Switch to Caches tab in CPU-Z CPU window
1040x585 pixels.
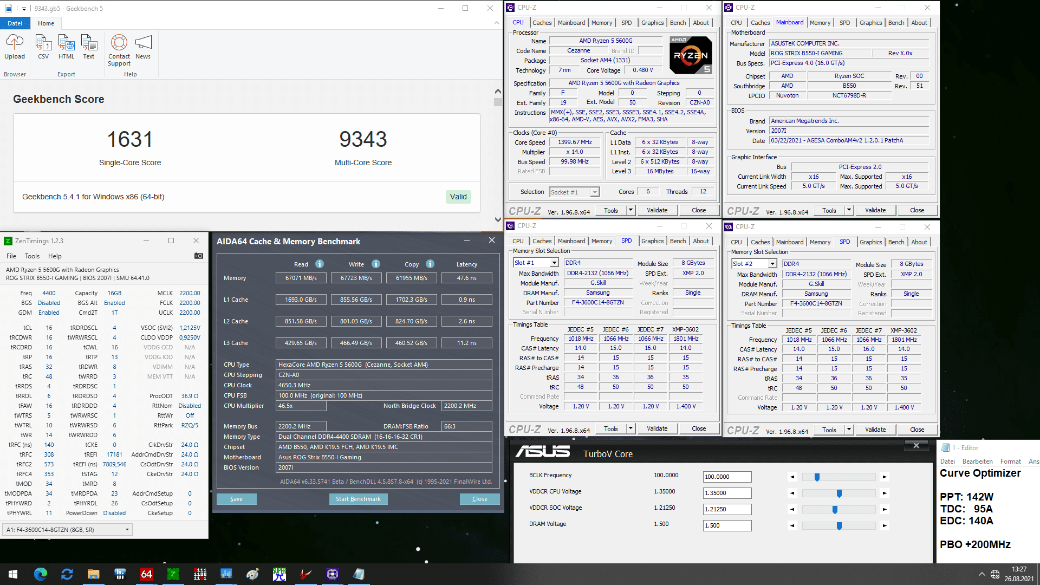(542, 23)
